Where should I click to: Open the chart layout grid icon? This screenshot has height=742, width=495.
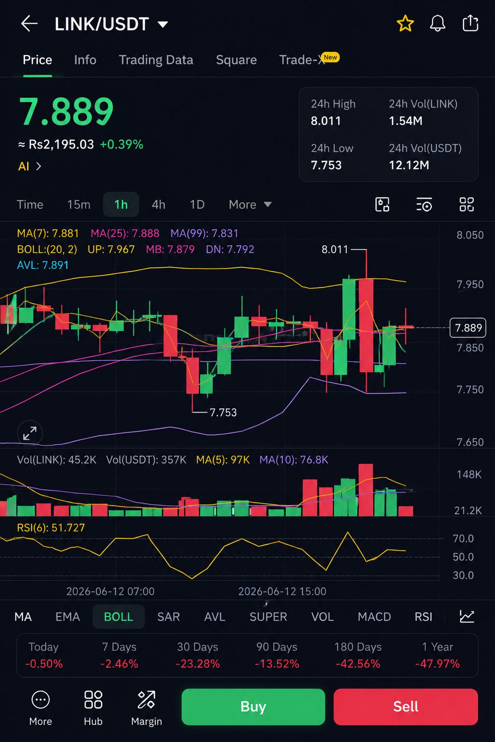point(467,205)
